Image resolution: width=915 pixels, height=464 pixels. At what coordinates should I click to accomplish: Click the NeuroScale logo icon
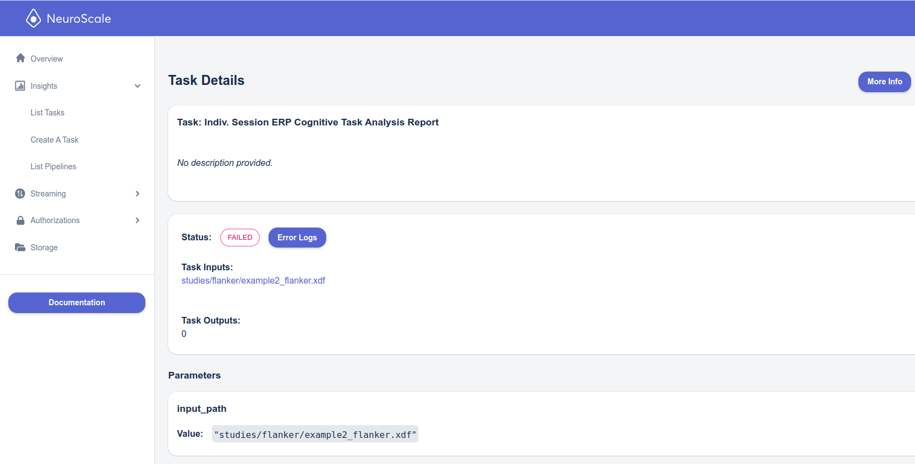point(33,18)
